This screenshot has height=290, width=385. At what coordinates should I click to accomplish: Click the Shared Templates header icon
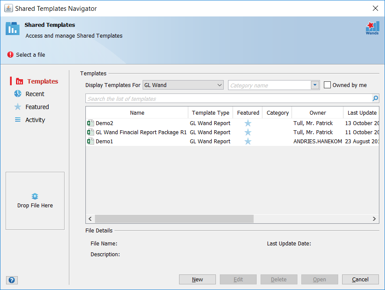click(13, 29)
